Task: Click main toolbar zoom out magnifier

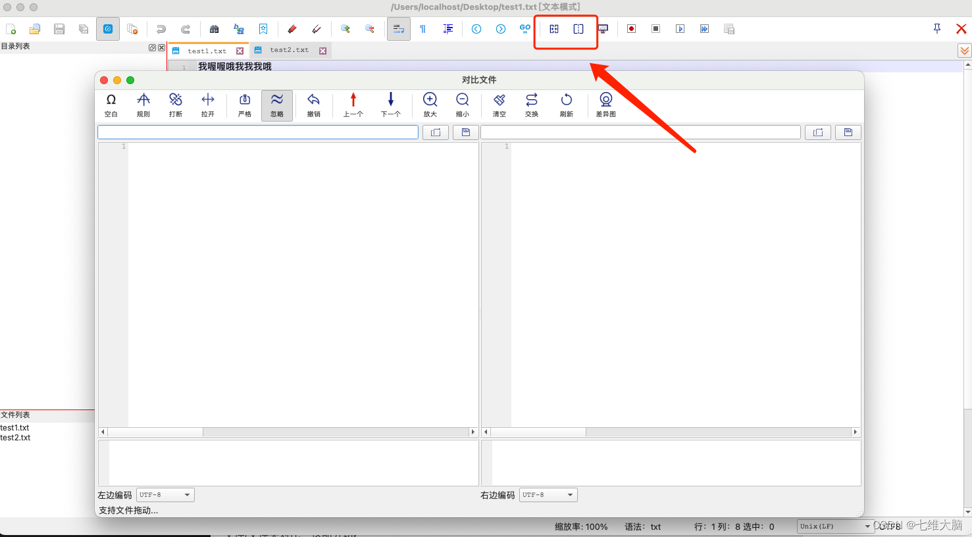Action: click(370, 29)
